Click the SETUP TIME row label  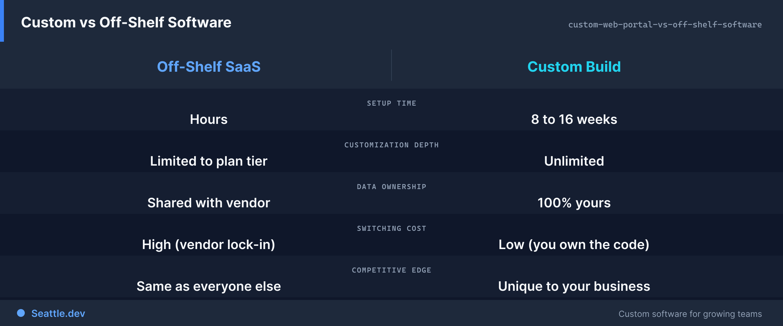click(x=391, y=103)
